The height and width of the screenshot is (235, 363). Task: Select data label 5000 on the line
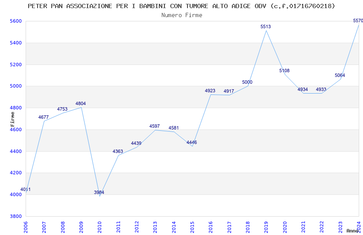247,82
